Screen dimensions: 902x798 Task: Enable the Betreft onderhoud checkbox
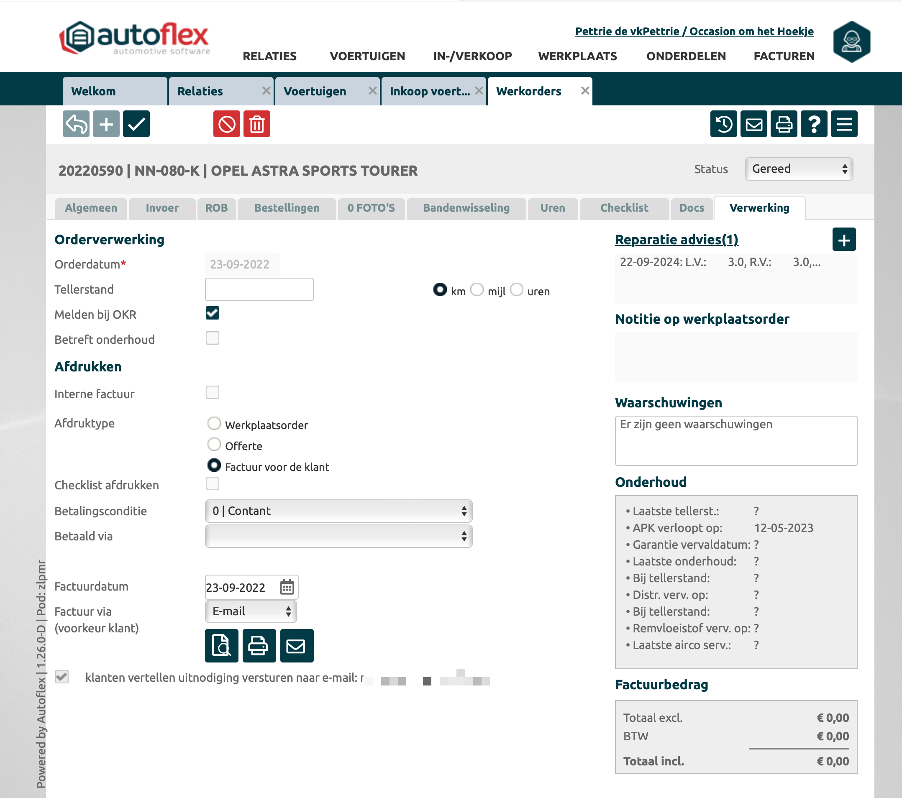pyautogui.click(x=212, y=338)
